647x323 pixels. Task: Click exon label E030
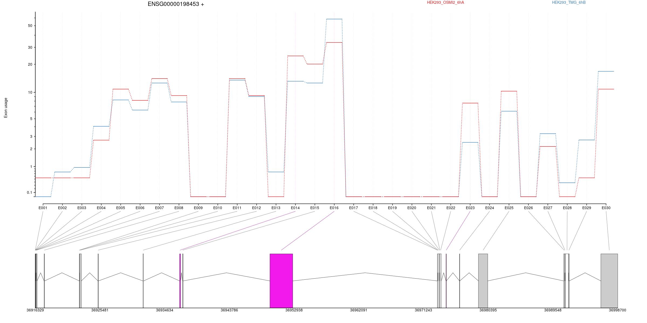point(606,208)
